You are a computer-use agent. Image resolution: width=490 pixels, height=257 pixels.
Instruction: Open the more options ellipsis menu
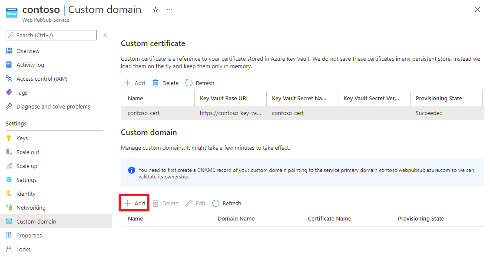[169, 10]
